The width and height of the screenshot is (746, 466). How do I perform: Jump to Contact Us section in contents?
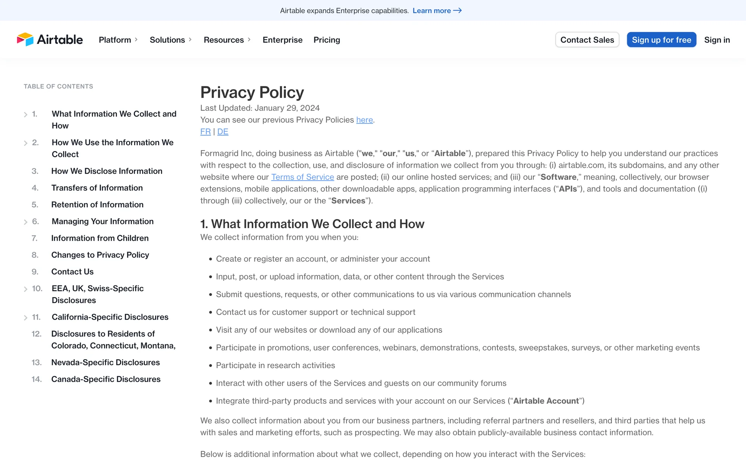pyautogui.click(x=72, y=272)
